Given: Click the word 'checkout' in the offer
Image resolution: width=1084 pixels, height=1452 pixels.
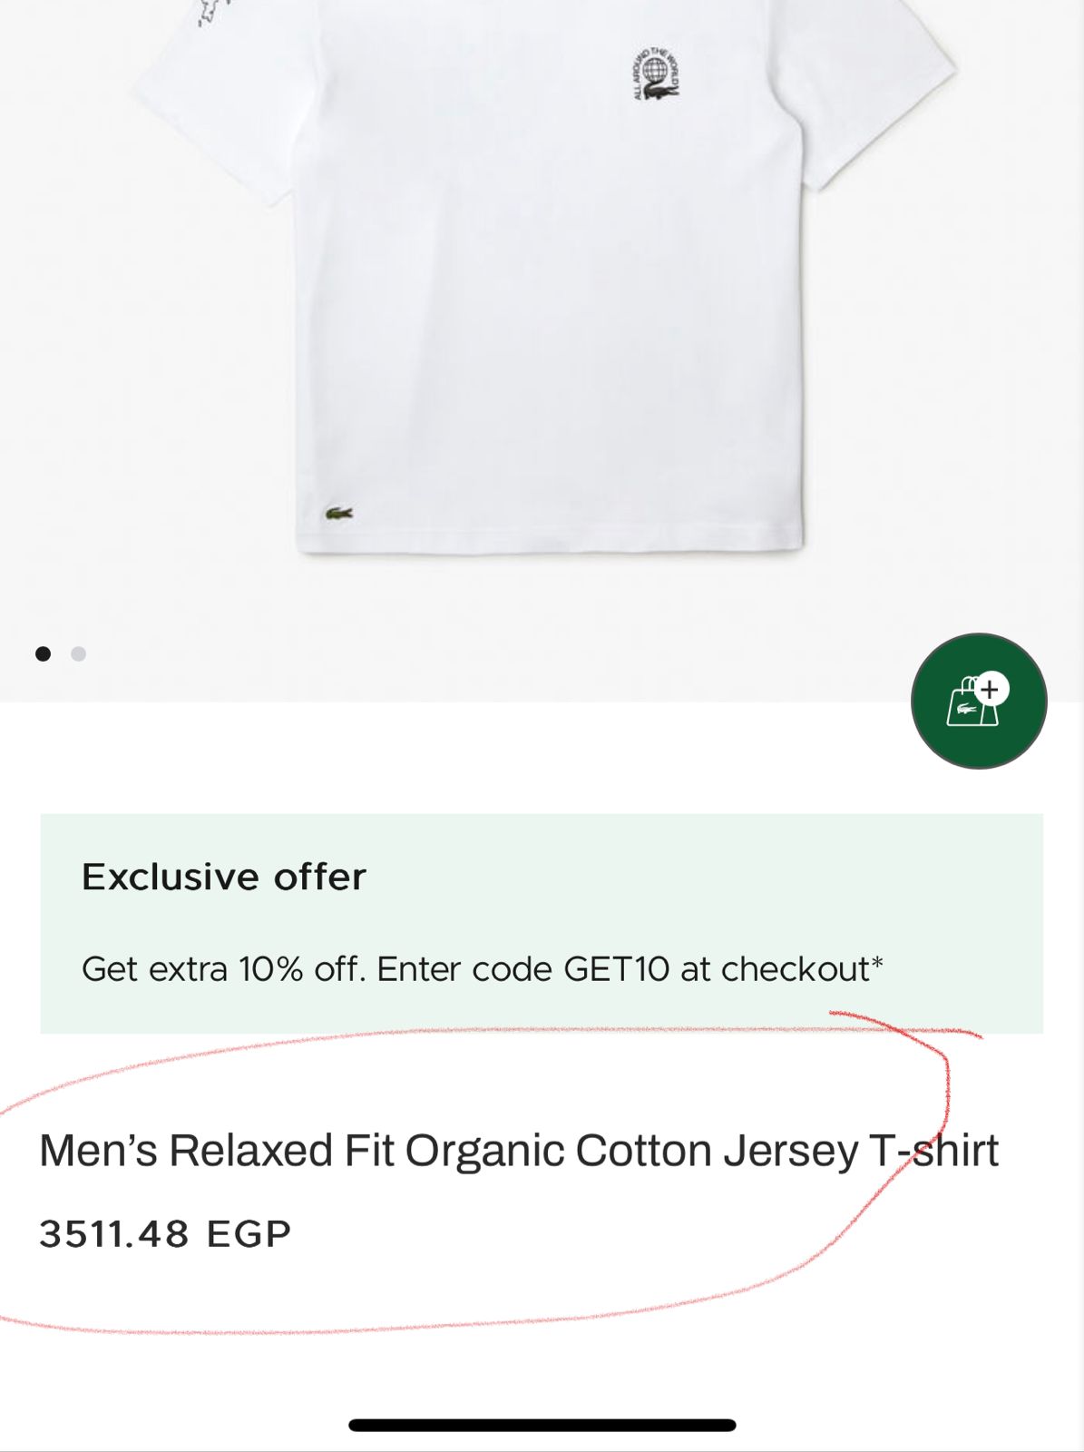Looking at the screenshot, I should 795,969.
